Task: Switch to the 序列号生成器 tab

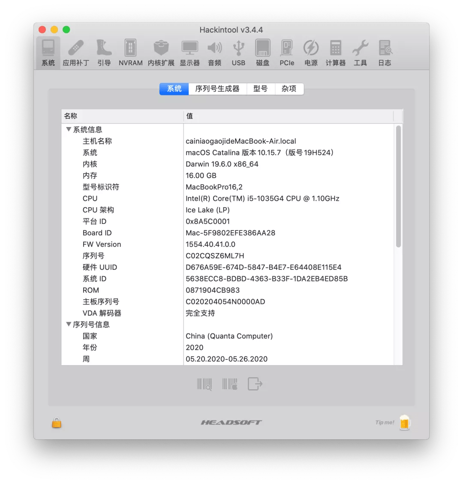Action: [217, 89]
